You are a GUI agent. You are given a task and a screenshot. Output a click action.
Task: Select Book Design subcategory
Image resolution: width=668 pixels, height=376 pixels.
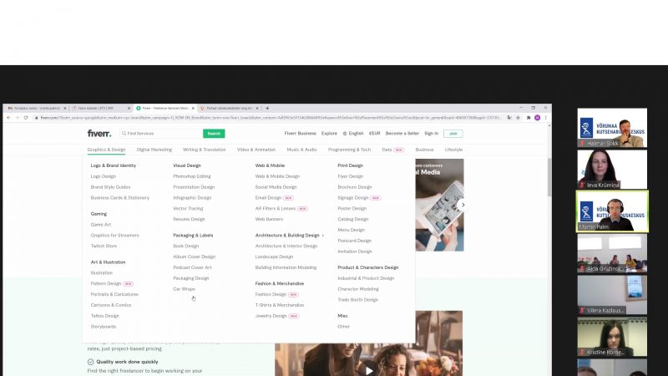coord(185,246)
